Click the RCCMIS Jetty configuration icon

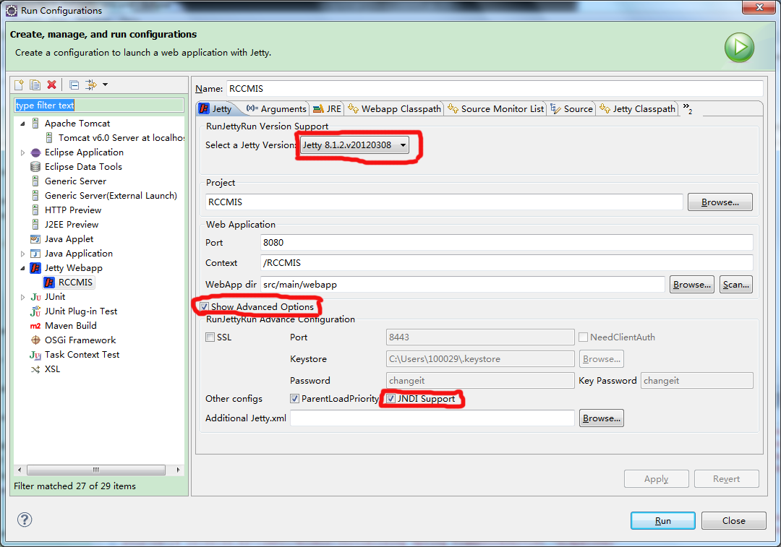click(49, 283)
